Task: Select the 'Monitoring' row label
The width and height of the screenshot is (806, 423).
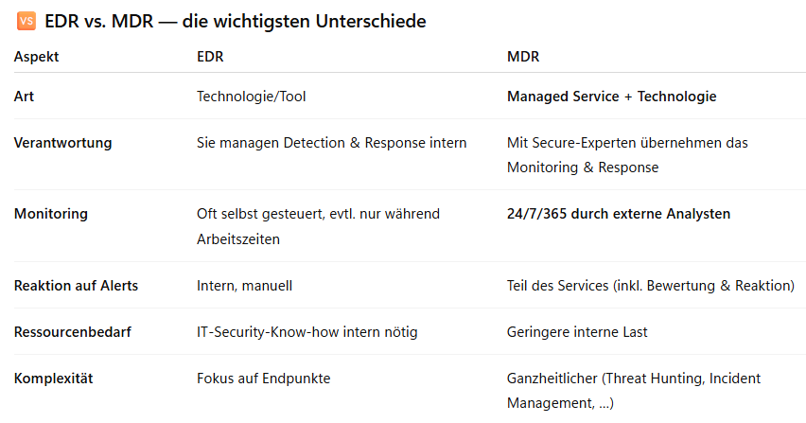Action: [51, 214]
